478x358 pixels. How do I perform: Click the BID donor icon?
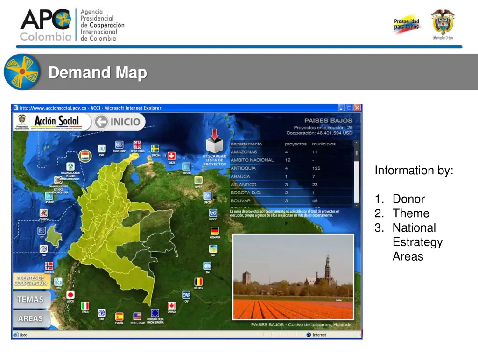(x=213, y=249)
